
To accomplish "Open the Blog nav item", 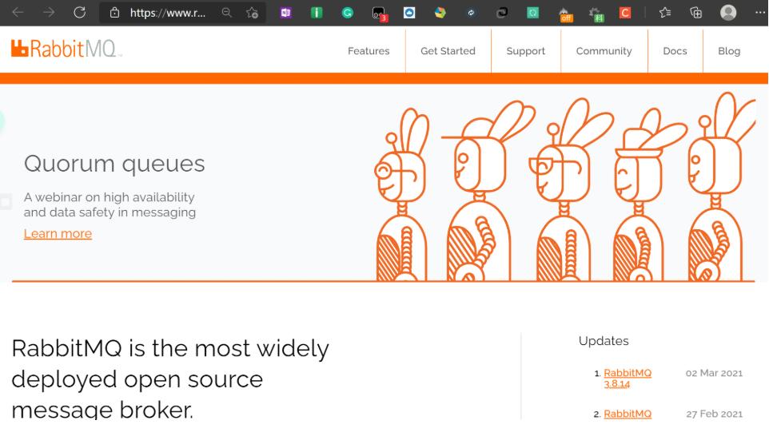I will coord(729,51).
